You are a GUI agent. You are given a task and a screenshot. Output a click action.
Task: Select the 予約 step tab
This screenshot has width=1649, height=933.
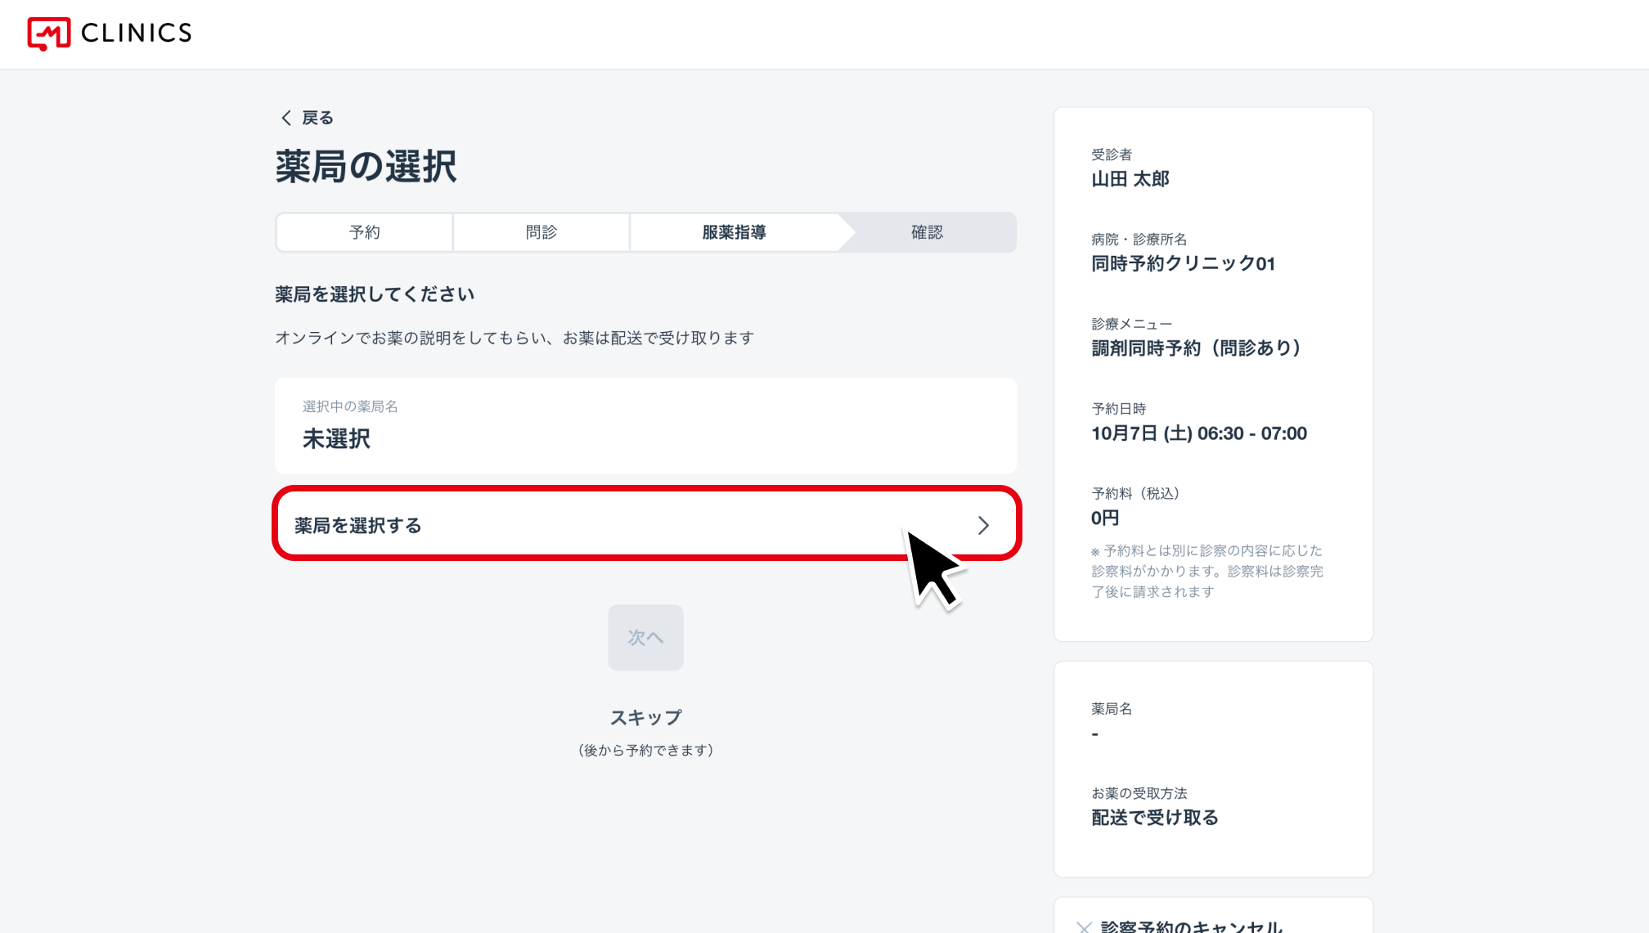pos(365,232)
